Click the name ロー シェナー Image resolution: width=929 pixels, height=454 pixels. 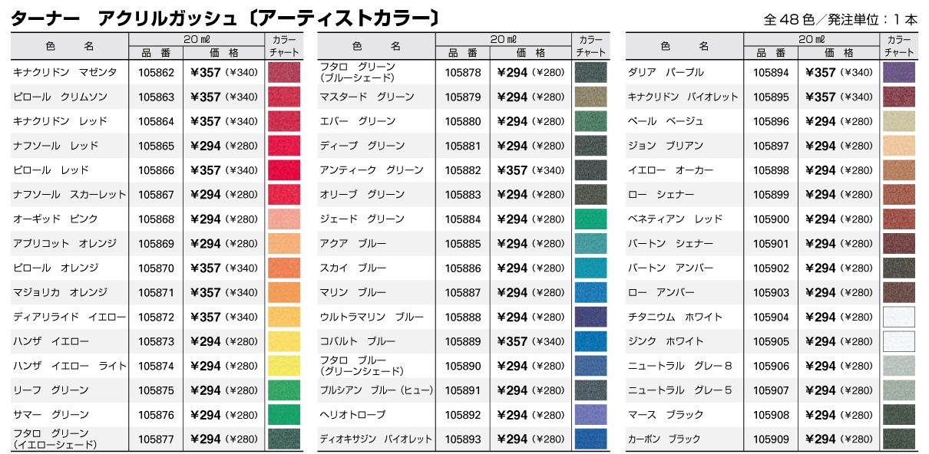tap(661, 195)
